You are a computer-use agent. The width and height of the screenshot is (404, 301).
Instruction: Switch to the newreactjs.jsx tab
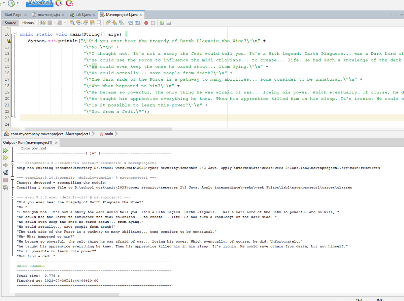(48, 15)
